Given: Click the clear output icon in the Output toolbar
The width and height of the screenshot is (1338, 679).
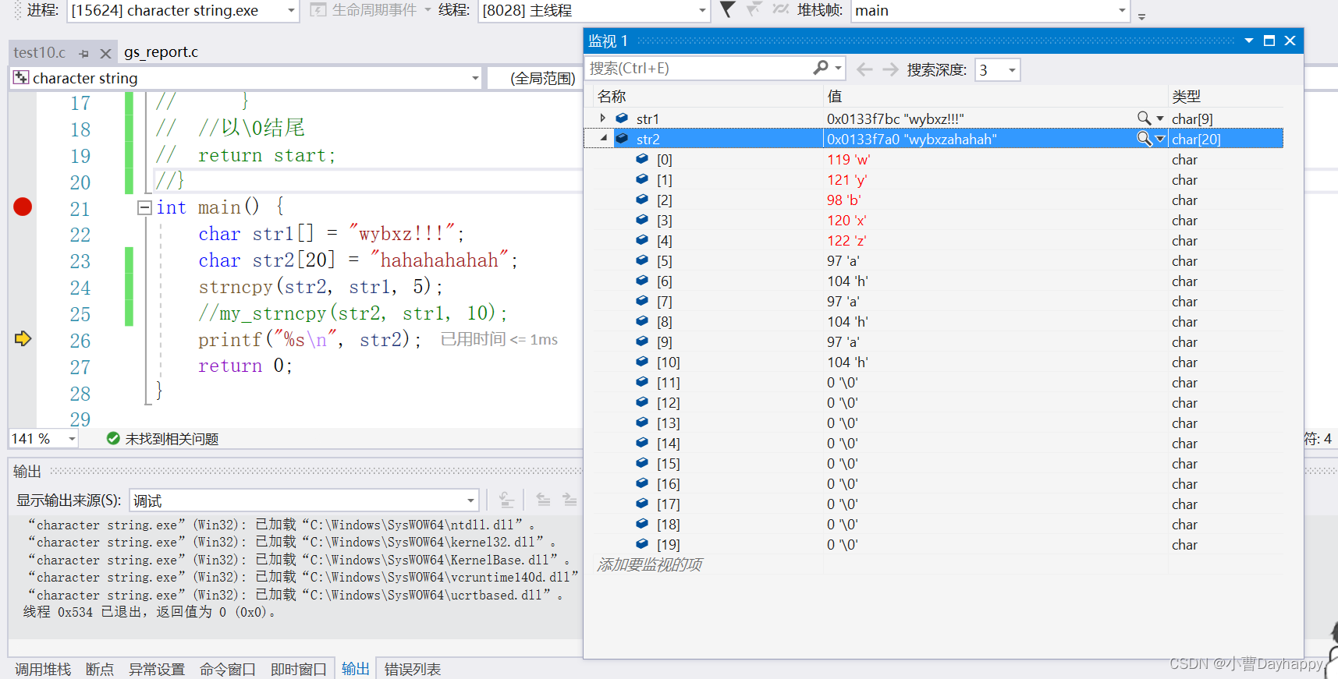Looking at the screenshot, I should pos(506,500).
